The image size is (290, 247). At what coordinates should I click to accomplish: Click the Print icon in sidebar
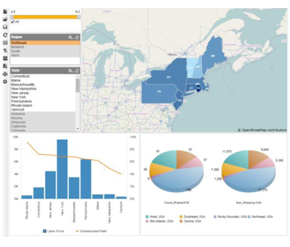[x=5, y=74]
